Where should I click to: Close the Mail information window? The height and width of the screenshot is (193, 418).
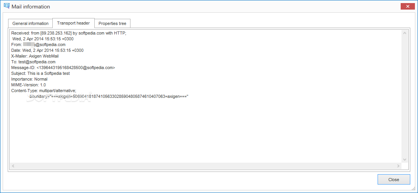[x=408, y=7]
